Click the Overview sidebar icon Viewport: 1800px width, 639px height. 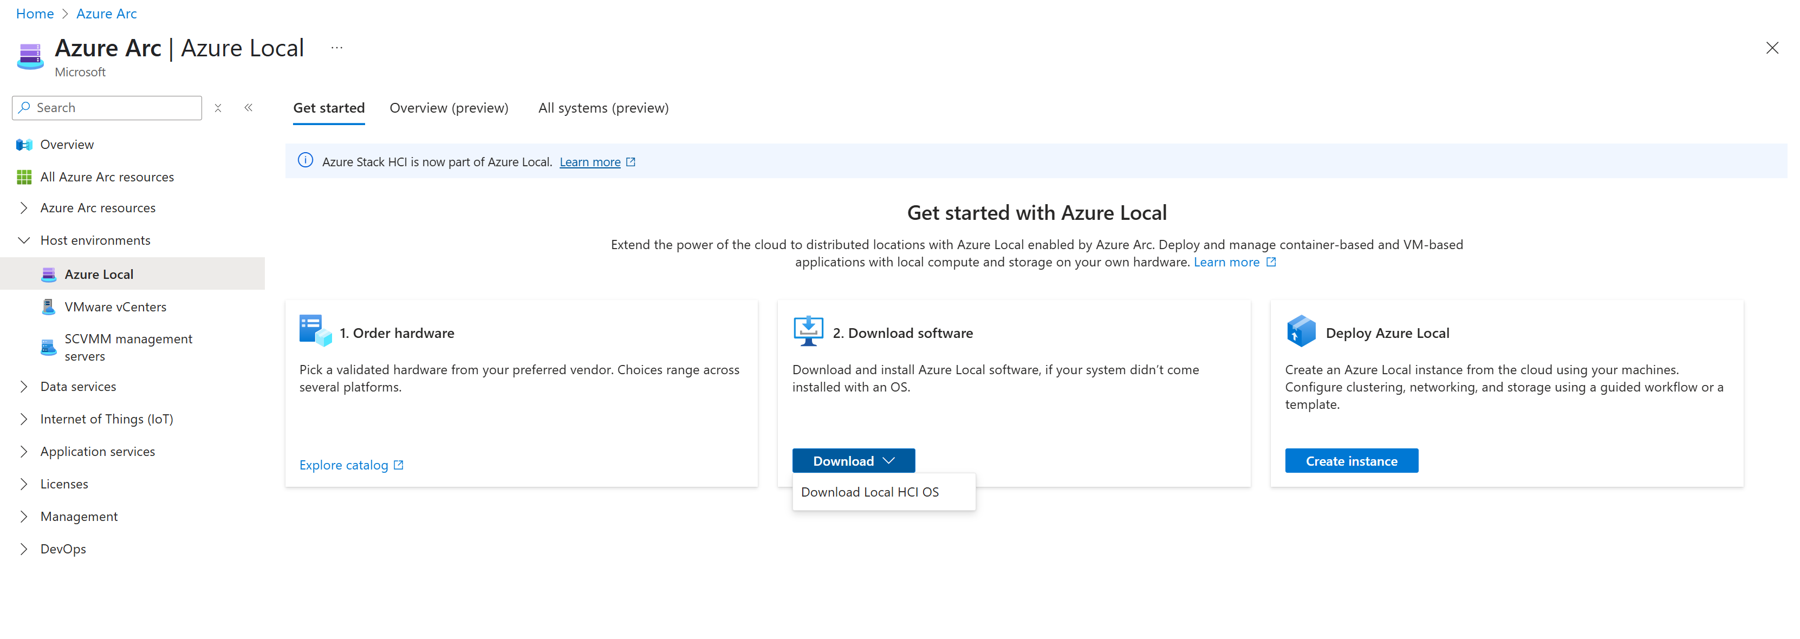[x=24, y=145]
